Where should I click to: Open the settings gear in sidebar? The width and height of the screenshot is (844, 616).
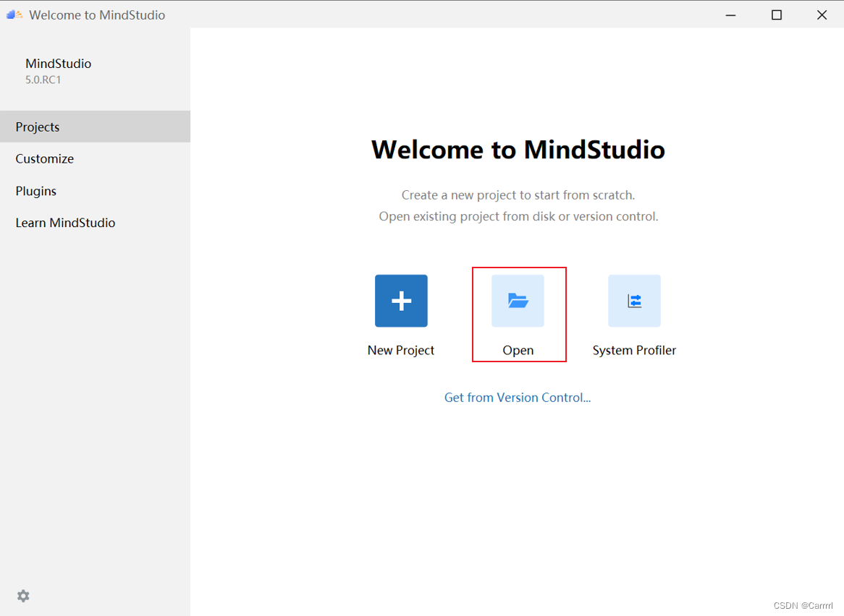click(23, 596)
